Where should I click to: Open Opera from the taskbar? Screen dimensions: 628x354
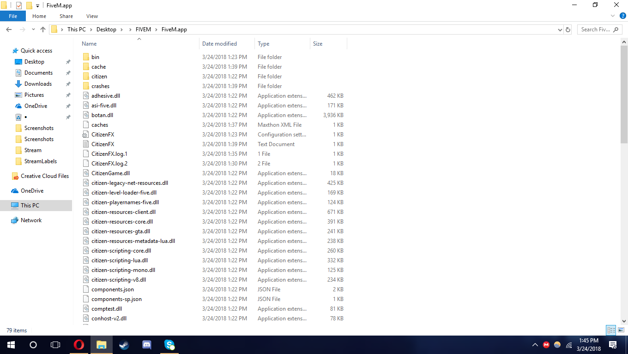(79, 345)
